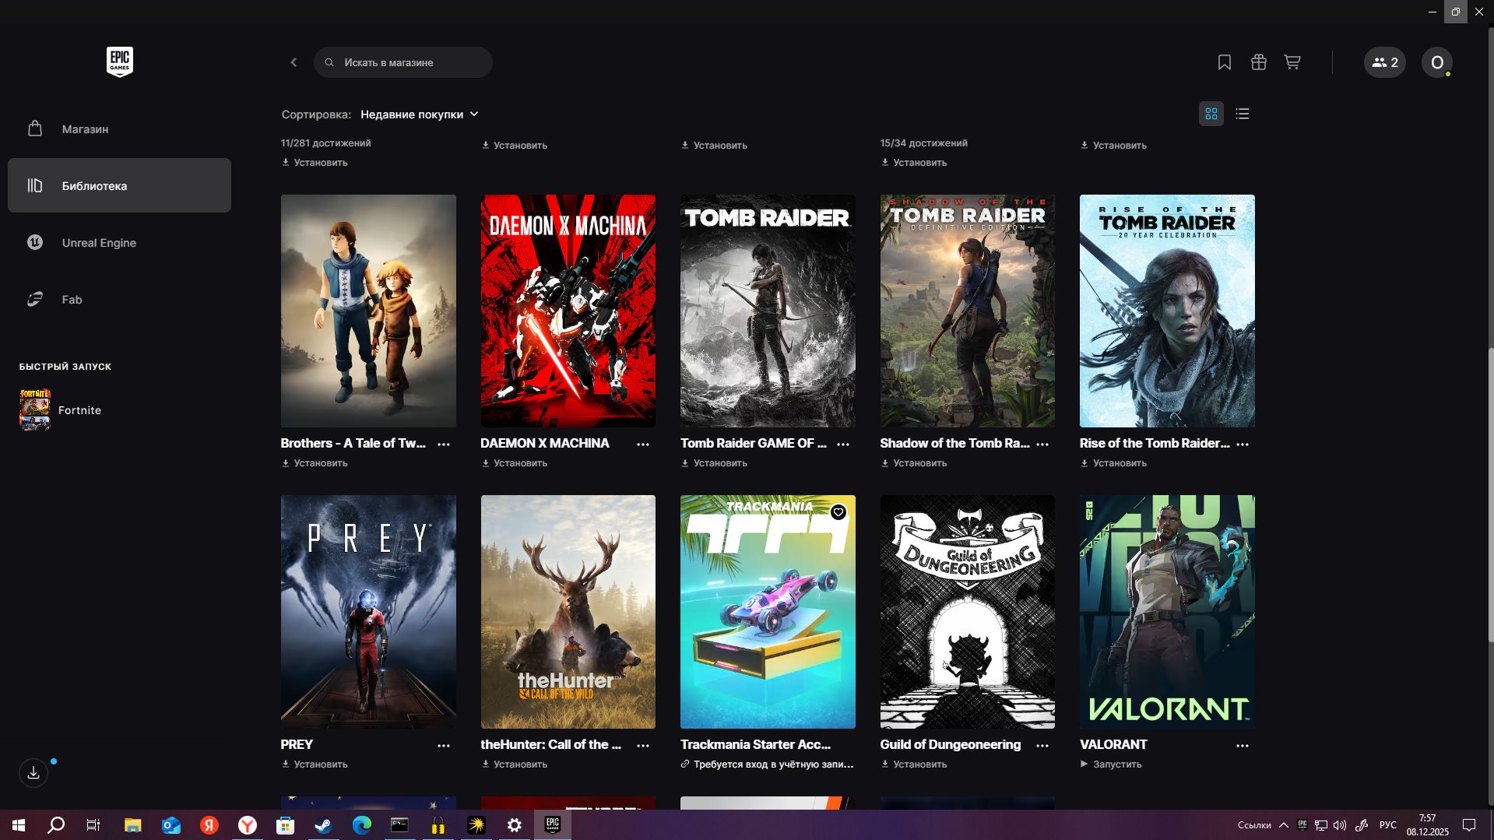Install PREY via the Установить link
Screen dimensions: 1494x840
click(x=320, y=764)
